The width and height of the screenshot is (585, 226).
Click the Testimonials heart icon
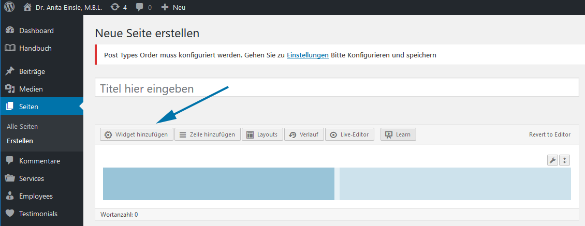[x=10, y=214]
